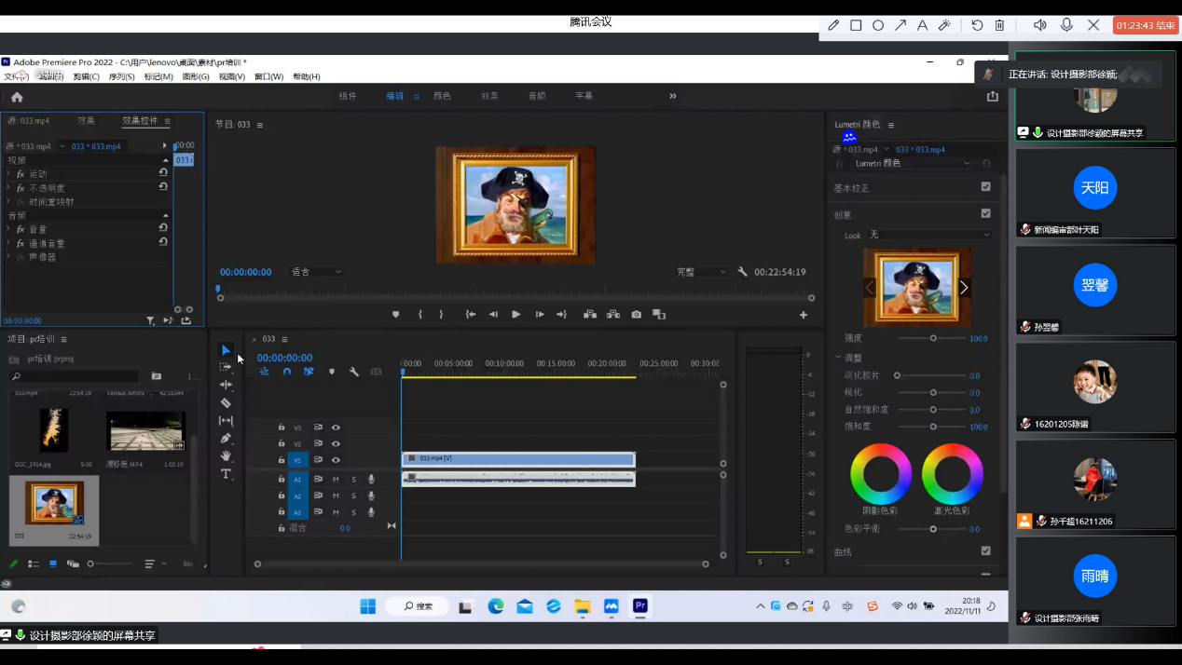Select the Pen tool
This screenshot has width=1182, height=665.
point(226,439)
